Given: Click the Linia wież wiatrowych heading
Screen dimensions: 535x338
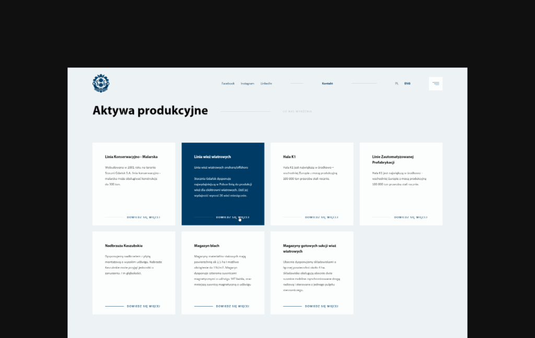Looking at the screenshot, I should coord(212,157).
